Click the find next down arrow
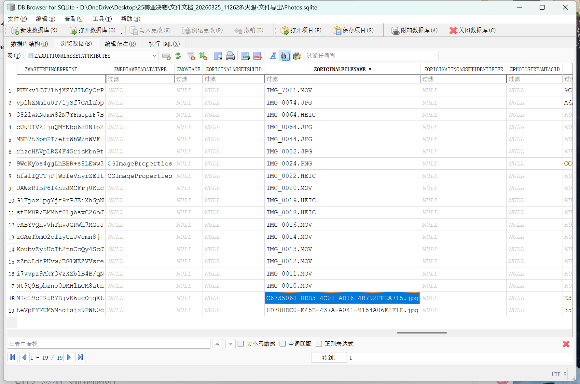580x384 pixels. 230,344
